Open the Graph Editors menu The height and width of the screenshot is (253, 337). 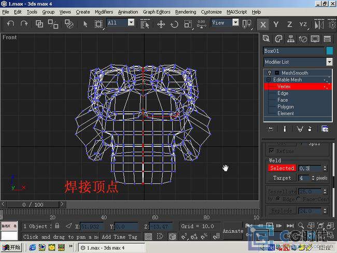pyautogui.click(x=157, y=12)
